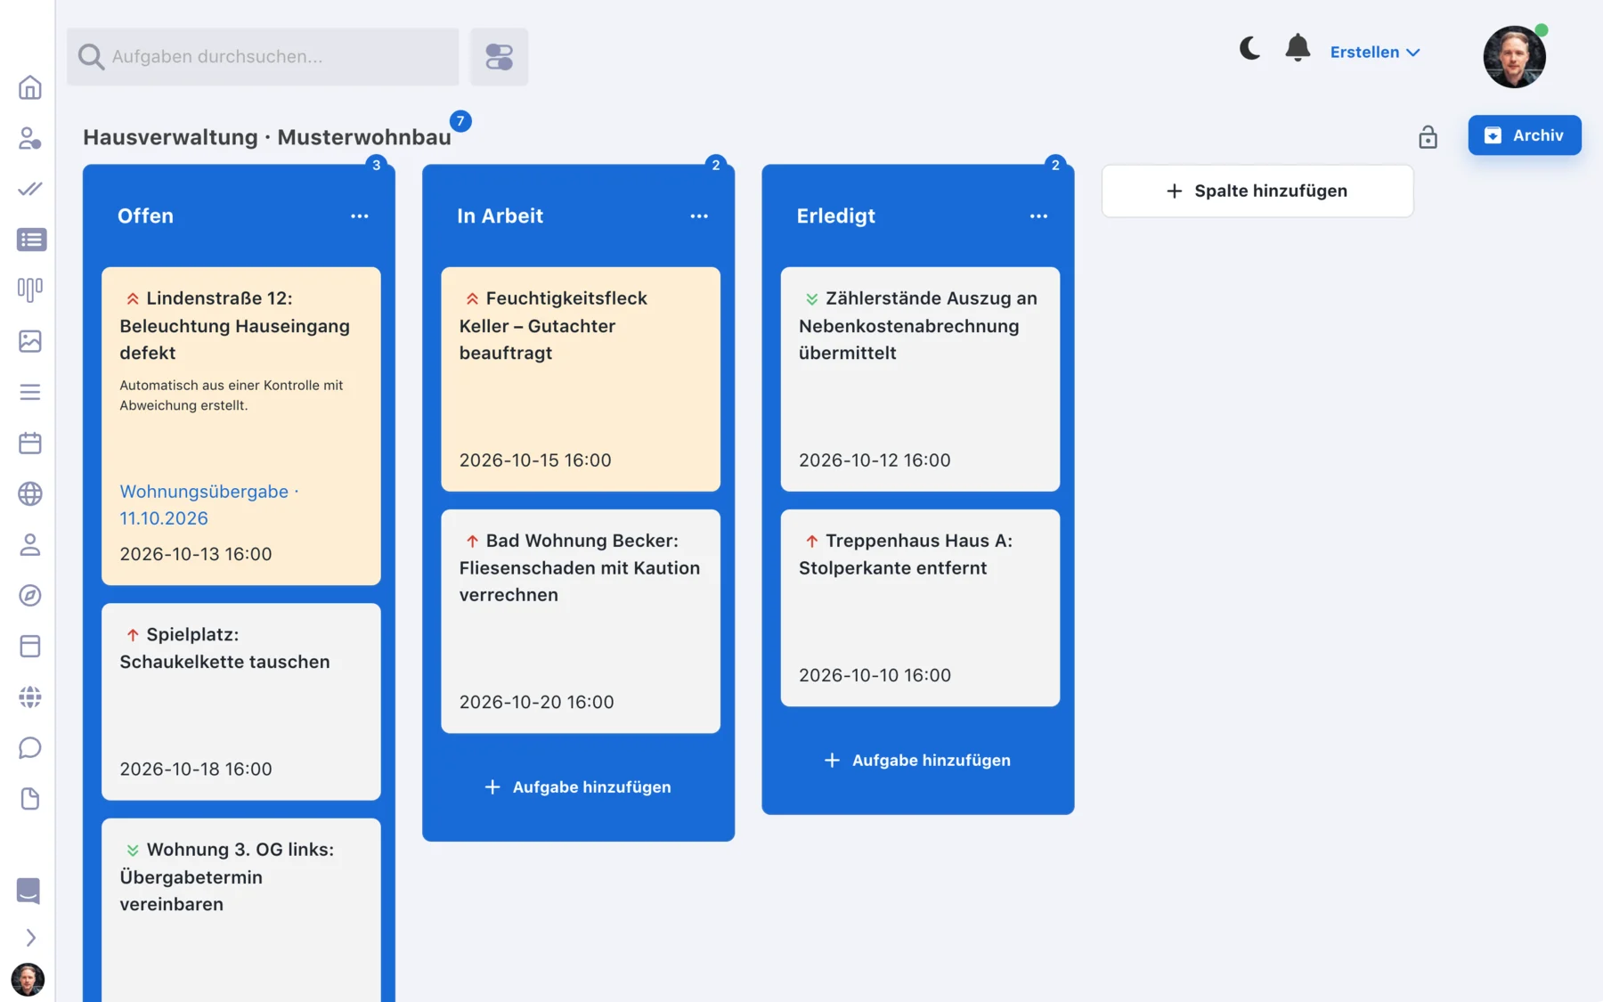Open the Feuchtigkeitsfleck Keller card
Viewport: 1603px width, 1002px height.
coord(581,379)
